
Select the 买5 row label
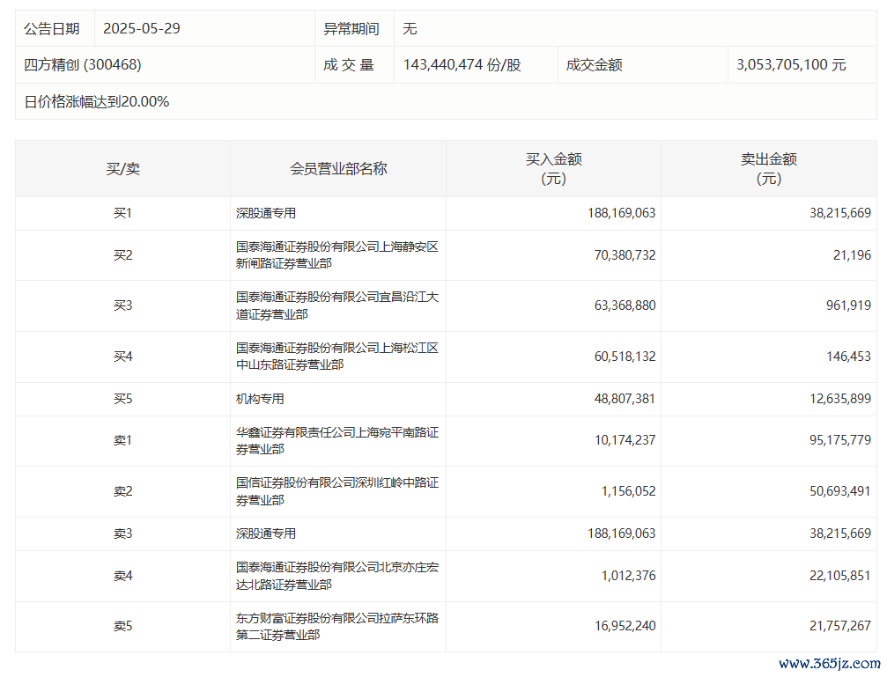click(x=122, y=400)
